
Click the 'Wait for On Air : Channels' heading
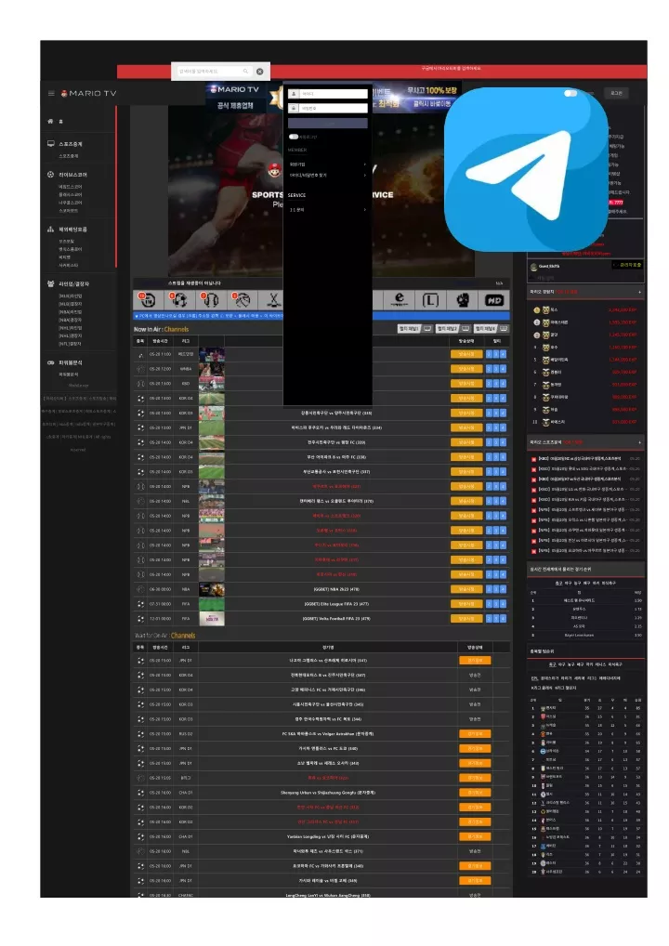(164, 636)
